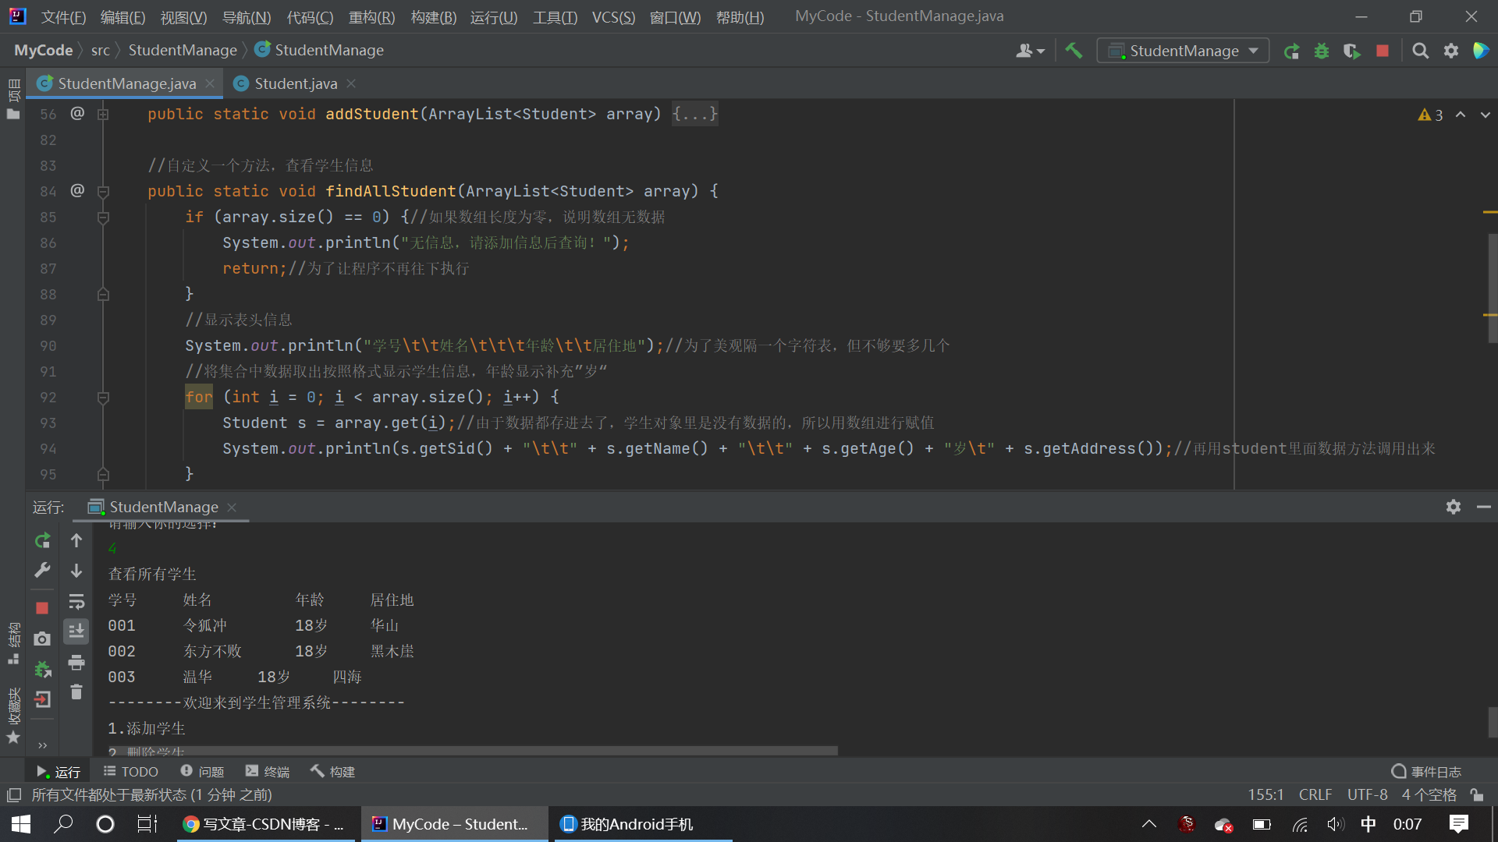Click the console horizontal scrollbar

click(473, 750)
